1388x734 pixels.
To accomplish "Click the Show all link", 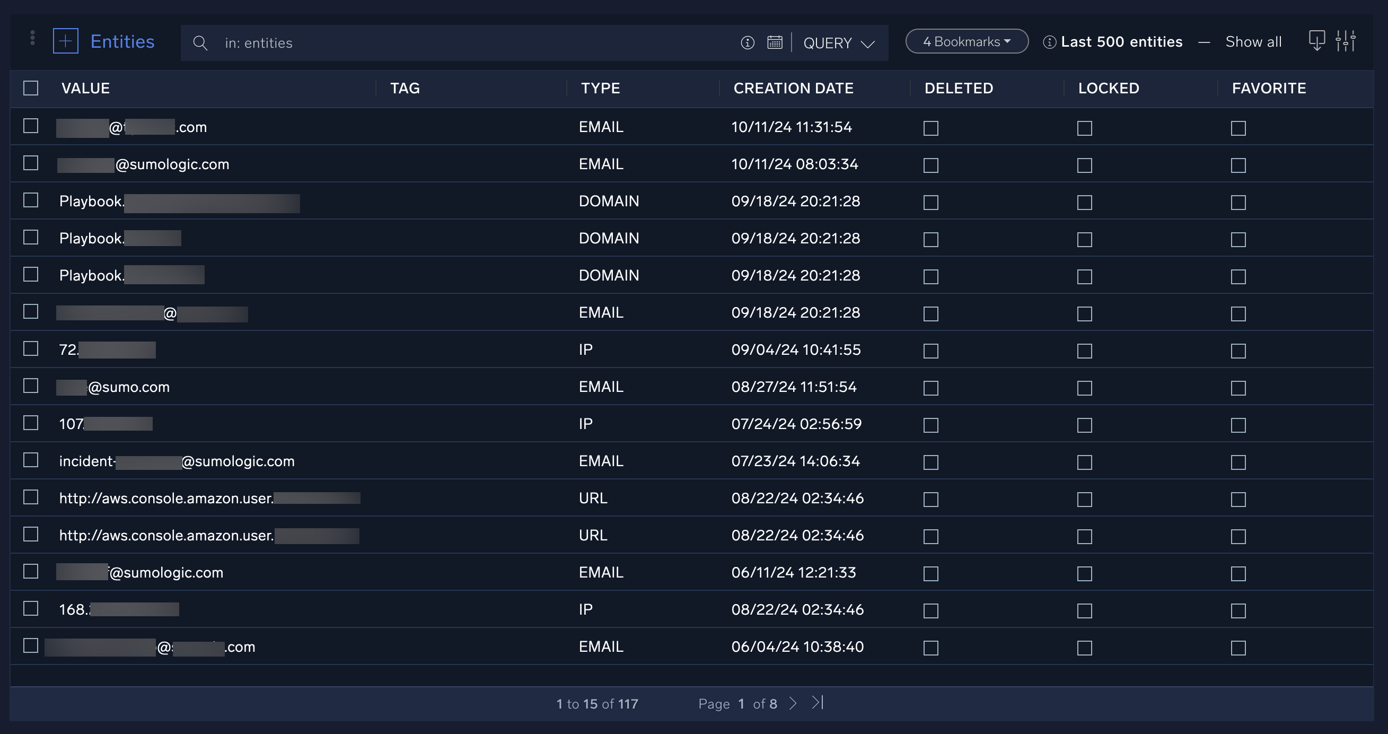I will (1253, 41).
